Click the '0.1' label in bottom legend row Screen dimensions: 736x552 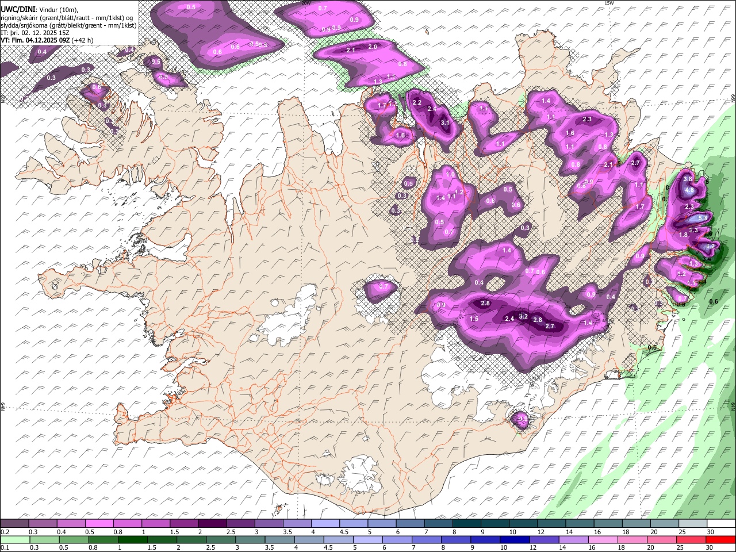[4, 548]
